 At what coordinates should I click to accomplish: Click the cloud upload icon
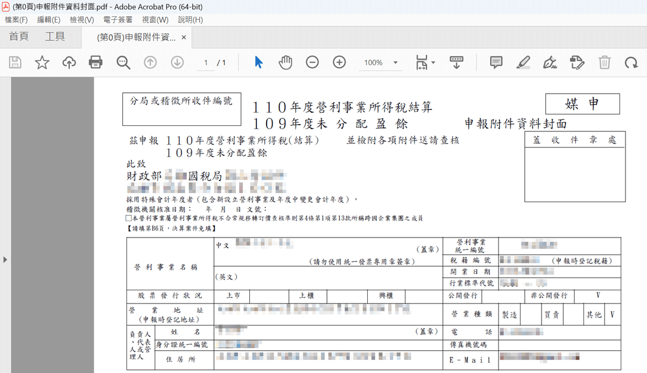(x=69, y=62)
